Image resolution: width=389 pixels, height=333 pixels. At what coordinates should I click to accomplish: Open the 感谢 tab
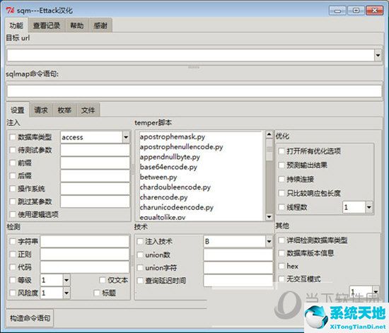100,25
